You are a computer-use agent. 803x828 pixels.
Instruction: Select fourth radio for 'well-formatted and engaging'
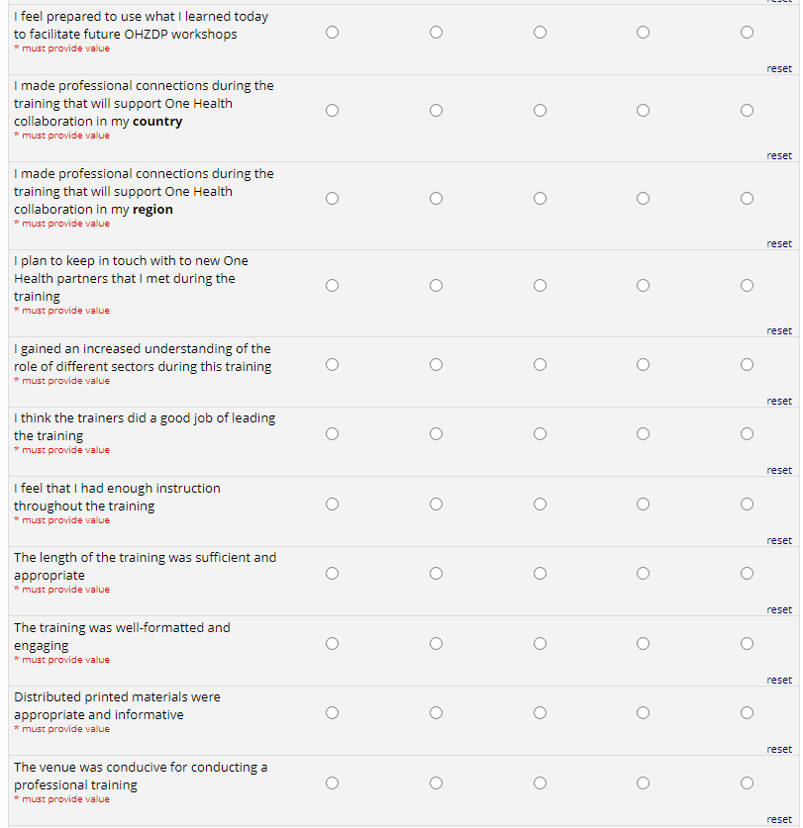click(x=643, y=643)
